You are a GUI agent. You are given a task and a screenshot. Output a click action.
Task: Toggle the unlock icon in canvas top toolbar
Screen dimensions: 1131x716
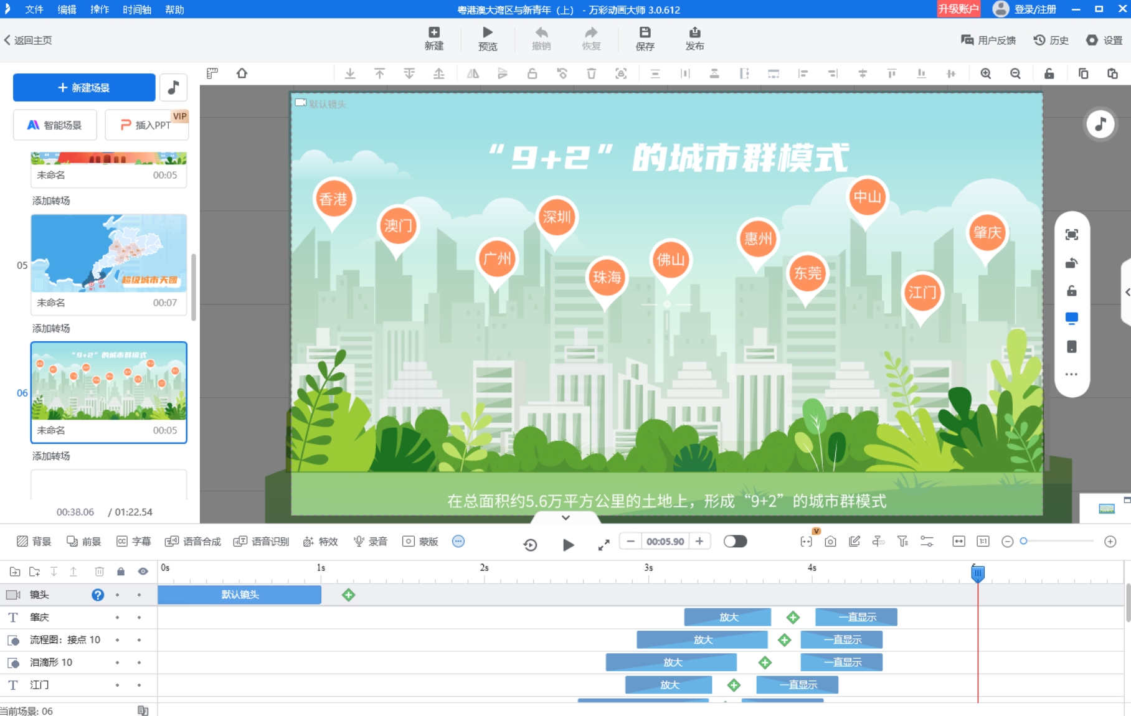(1049, 73)
